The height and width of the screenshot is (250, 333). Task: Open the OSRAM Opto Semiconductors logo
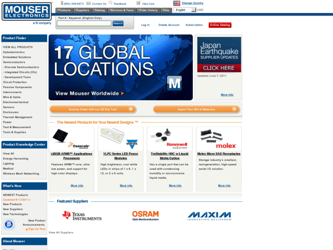[x=146, y=216]
